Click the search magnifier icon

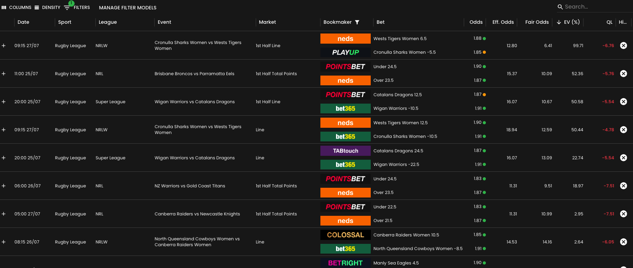pos(560,7)
